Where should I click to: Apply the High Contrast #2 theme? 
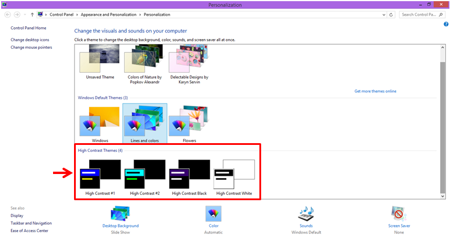coord(145,177)
